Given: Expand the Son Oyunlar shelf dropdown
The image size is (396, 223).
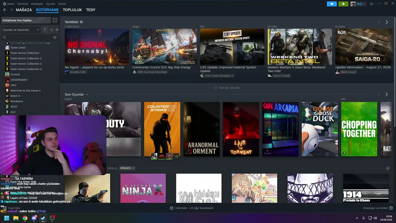Looking at the screenshot, I should tap(87, 94).
